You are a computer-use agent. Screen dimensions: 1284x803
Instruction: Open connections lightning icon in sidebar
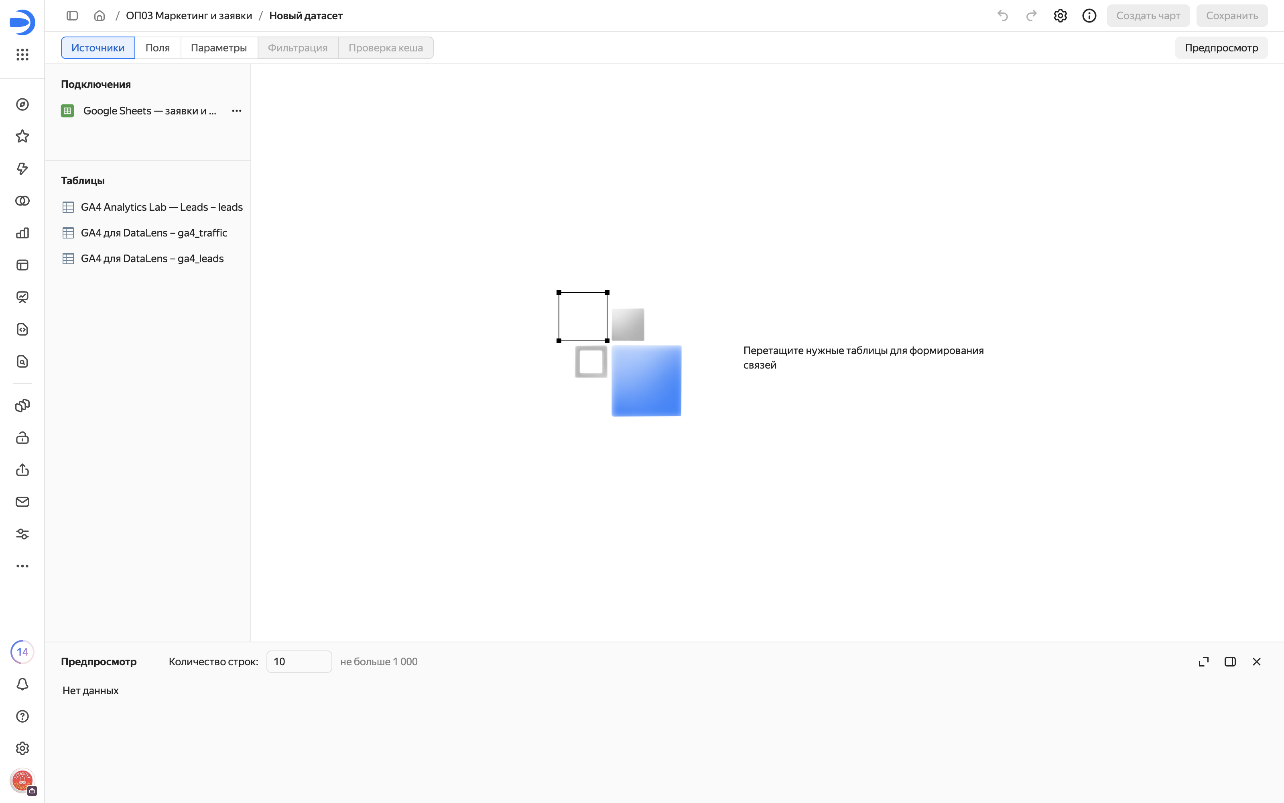pos(22,169)
